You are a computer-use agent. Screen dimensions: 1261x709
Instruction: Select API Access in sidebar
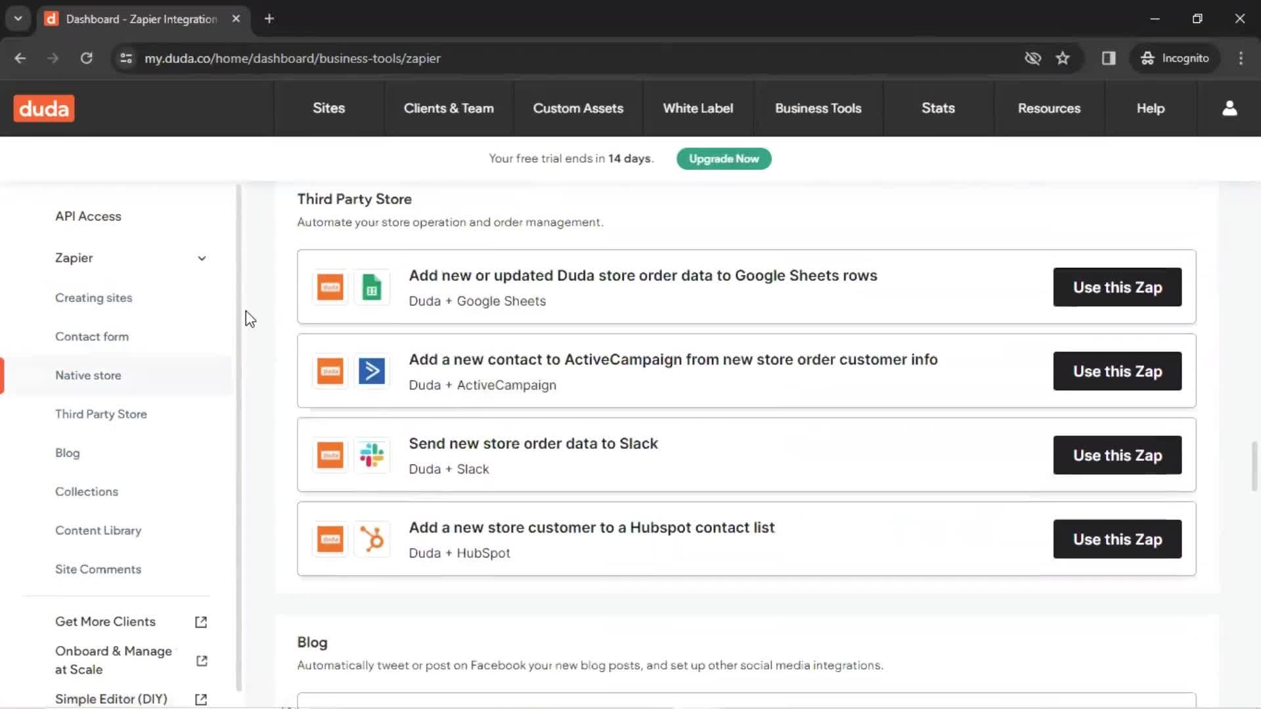(88, 217)
